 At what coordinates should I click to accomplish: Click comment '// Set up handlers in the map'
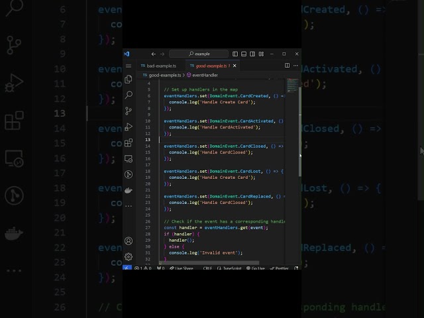[x=201, y=89]
